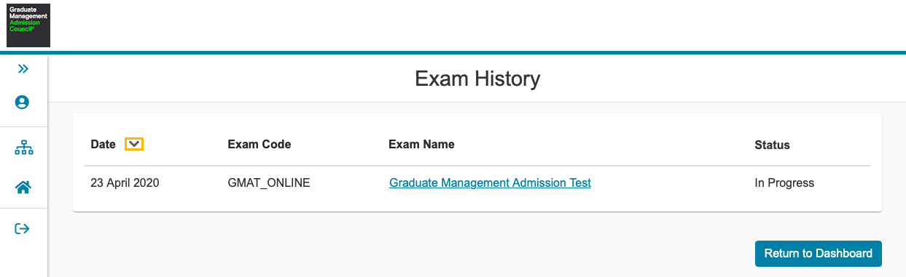Expand the sidebar with double chevron icon
Viewport: 906px width, 277px height.
[23, 69]
